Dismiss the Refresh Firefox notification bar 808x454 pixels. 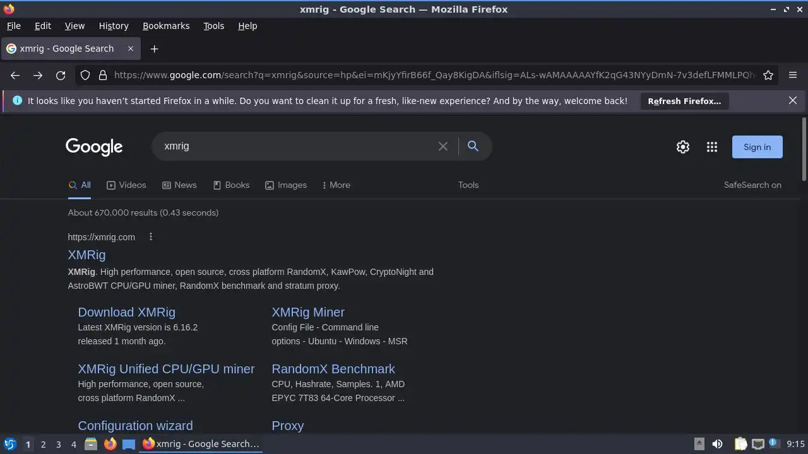coord(793,100)
